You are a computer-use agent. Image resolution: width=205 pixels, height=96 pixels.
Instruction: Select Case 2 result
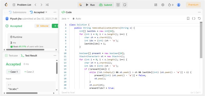[x=29, y=72]
